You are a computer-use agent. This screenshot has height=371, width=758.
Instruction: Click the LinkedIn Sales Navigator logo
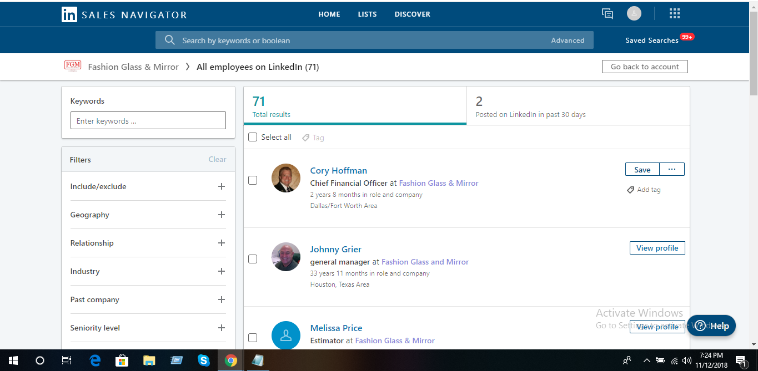[x=124, y=14]
